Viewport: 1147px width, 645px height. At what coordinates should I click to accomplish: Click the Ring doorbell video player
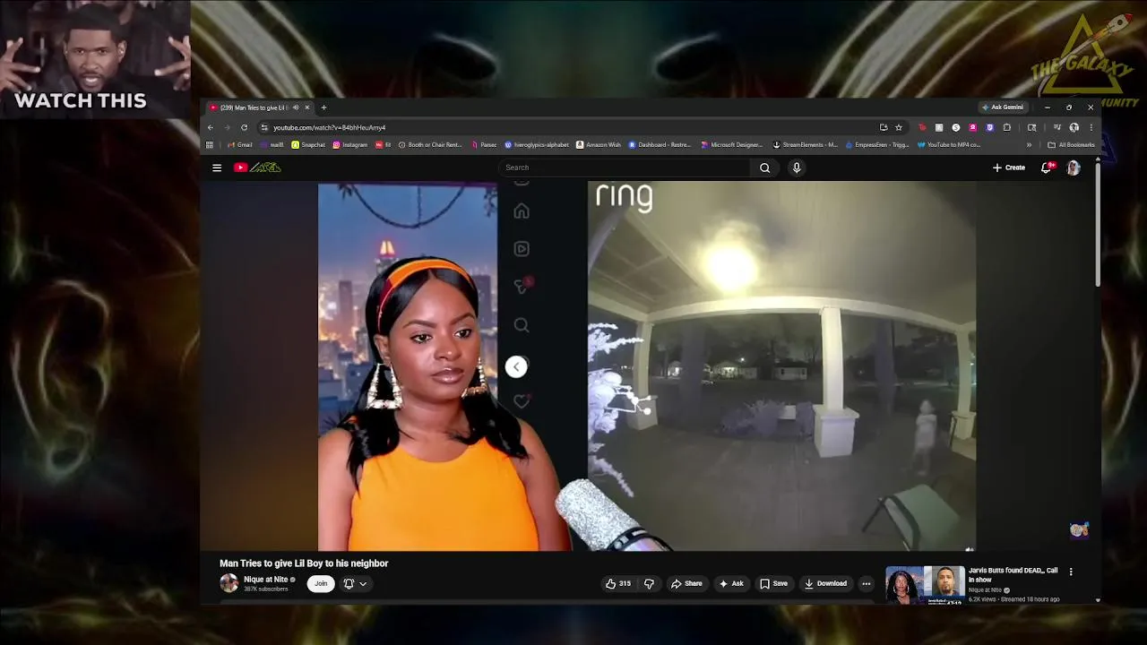coord(781,366)
